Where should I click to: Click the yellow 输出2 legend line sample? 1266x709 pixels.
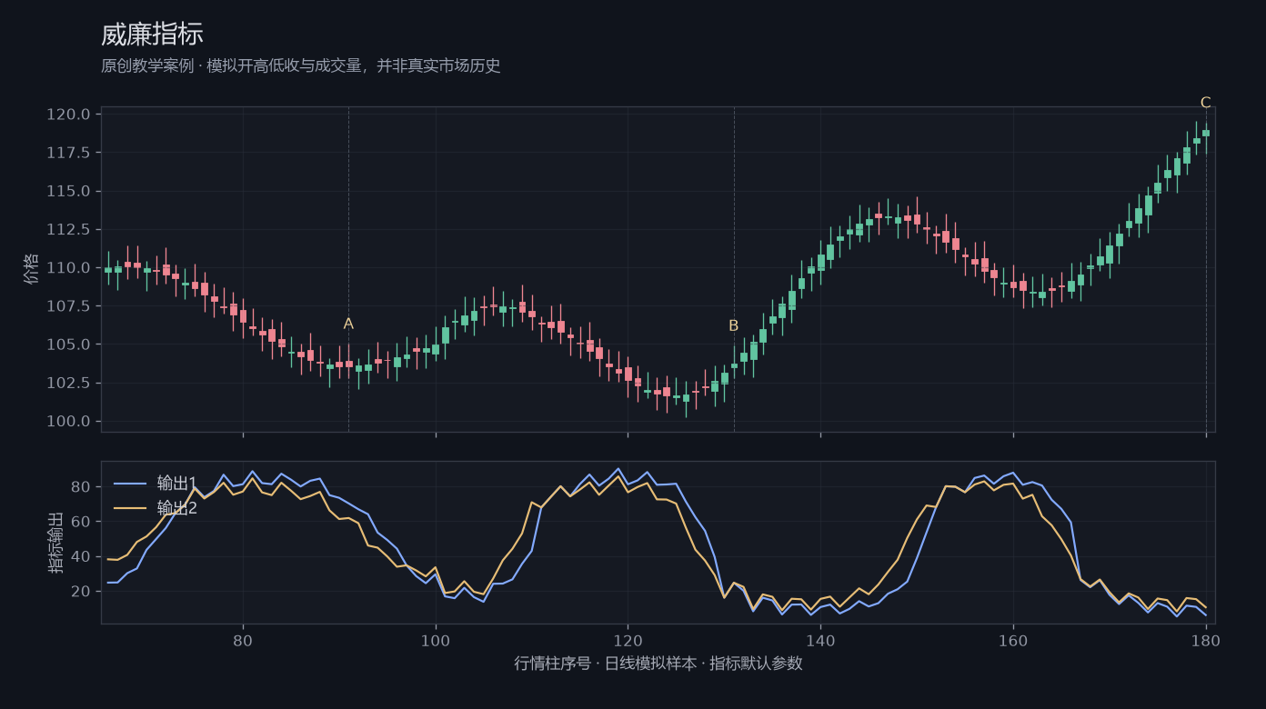pyautogui.click(x=130, y=508)
